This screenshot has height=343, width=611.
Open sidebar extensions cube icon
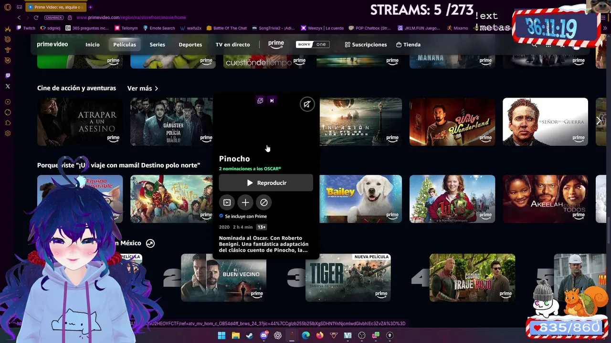[x=8, y=122]
